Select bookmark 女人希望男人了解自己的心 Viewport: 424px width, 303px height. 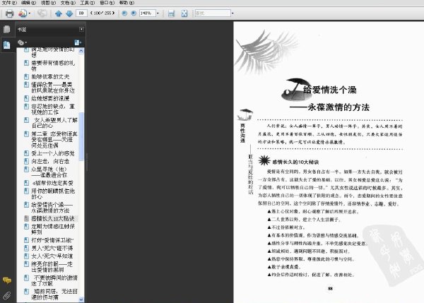(54, 123)
